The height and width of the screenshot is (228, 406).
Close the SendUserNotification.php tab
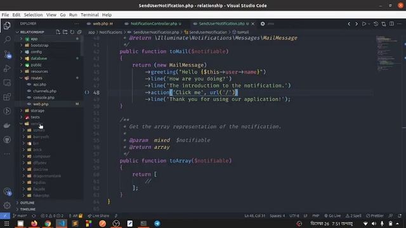point(253,24)
